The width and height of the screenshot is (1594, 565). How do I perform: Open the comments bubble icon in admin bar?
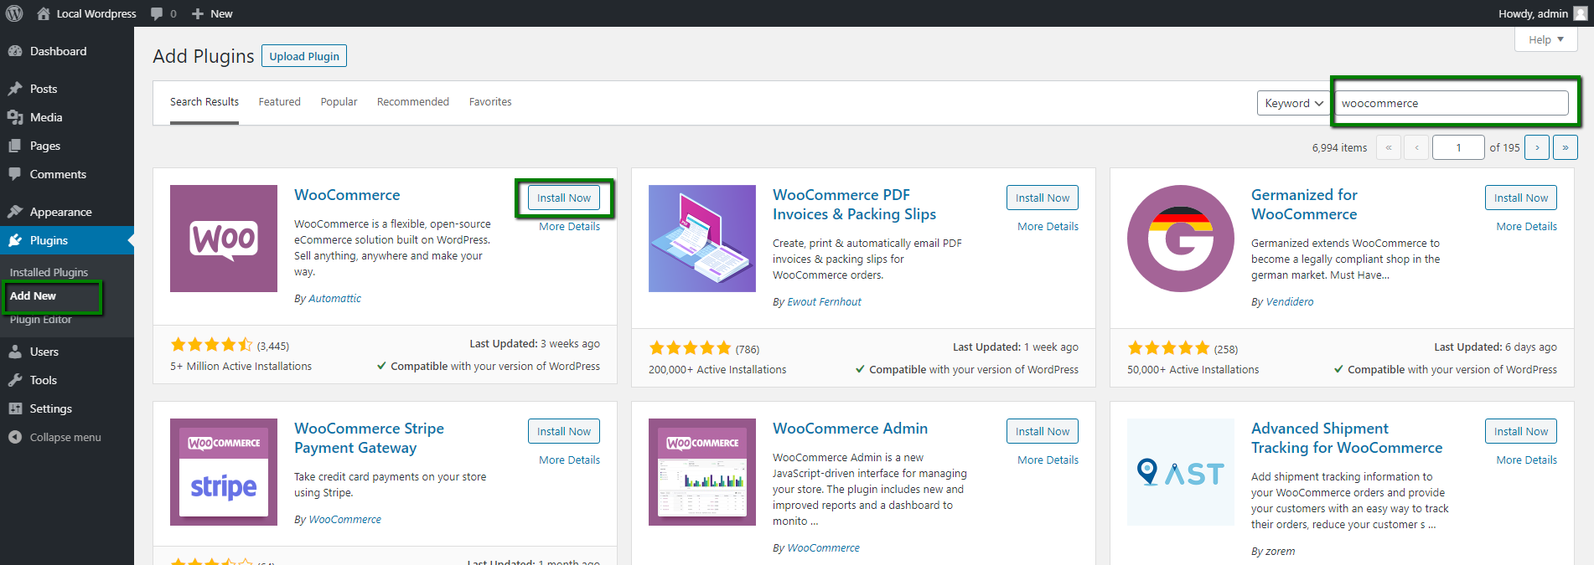[157, 13]
